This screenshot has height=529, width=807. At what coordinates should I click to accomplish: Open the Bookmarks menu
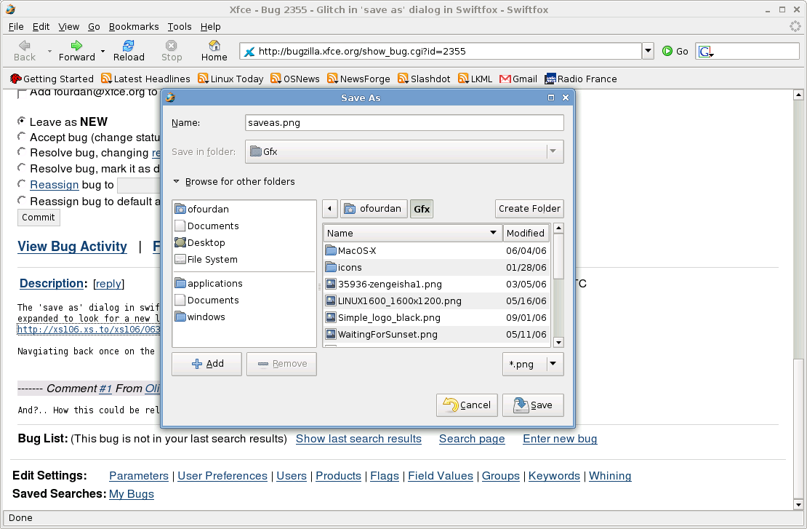pos(134,26)
